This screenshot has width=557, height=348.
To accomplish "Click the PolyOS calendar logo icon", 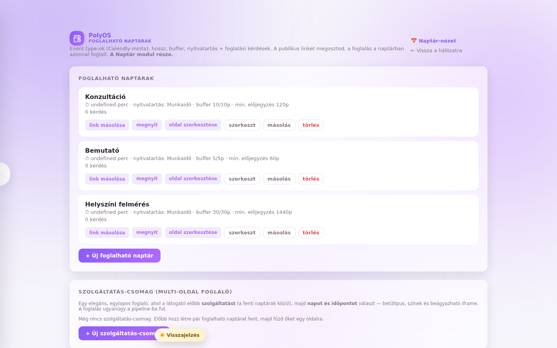I will click(77, 38).
